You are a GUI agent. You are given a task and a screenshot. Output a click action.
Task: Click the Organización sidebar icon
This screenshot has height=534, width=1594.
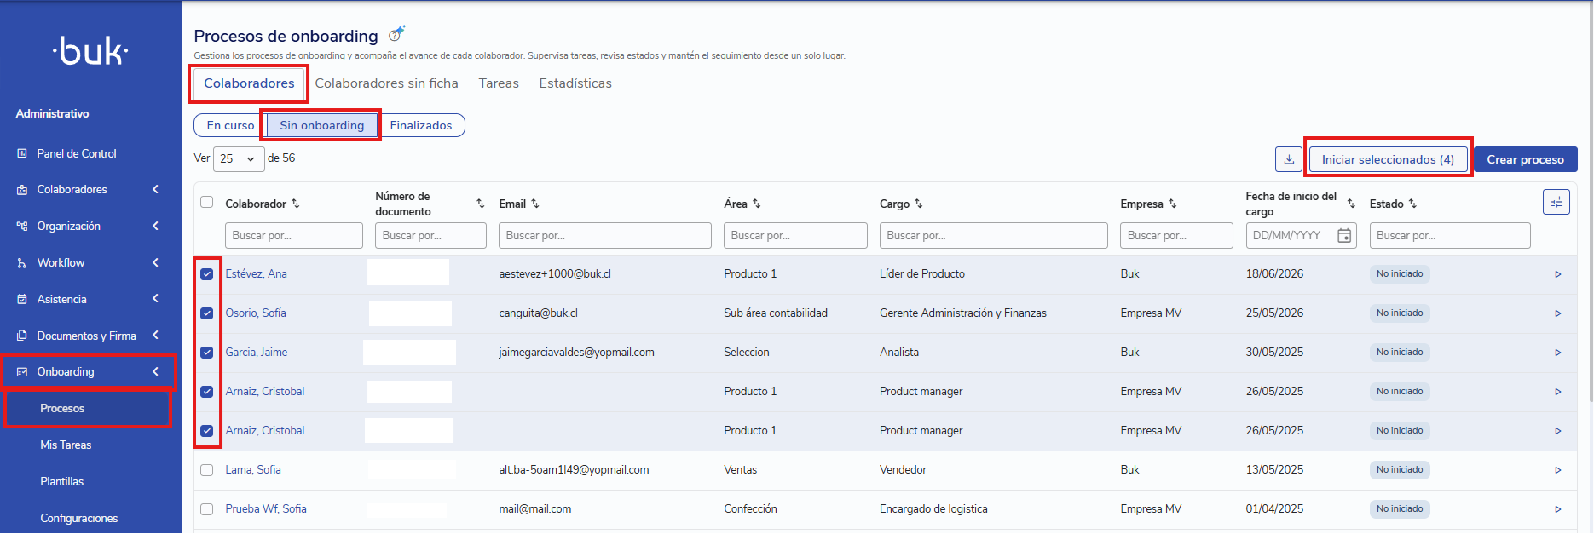tap(22, 226)
